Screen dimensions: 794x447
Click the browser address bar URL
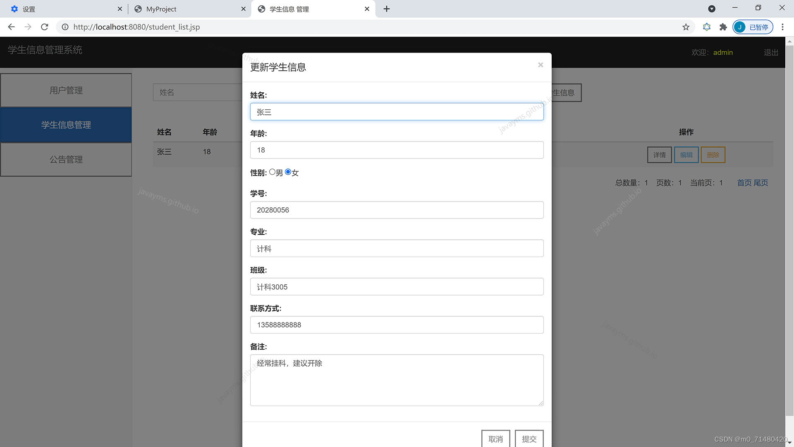[136, 27]
